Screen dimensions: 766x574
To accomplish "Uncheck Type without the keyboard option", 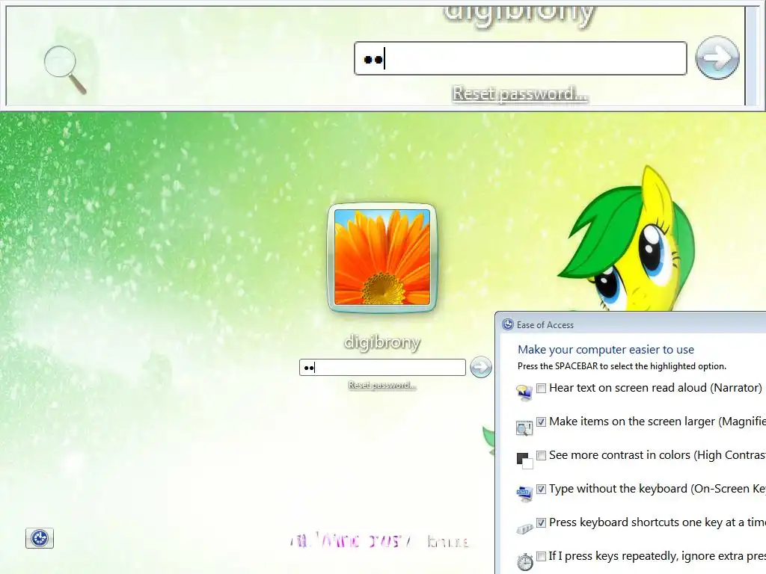I will (542, 489).
